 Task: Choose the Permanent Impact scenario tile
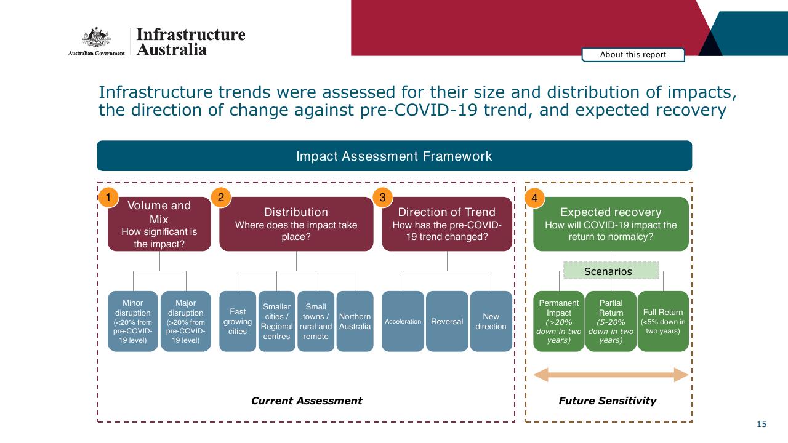(x=559, y=321)
